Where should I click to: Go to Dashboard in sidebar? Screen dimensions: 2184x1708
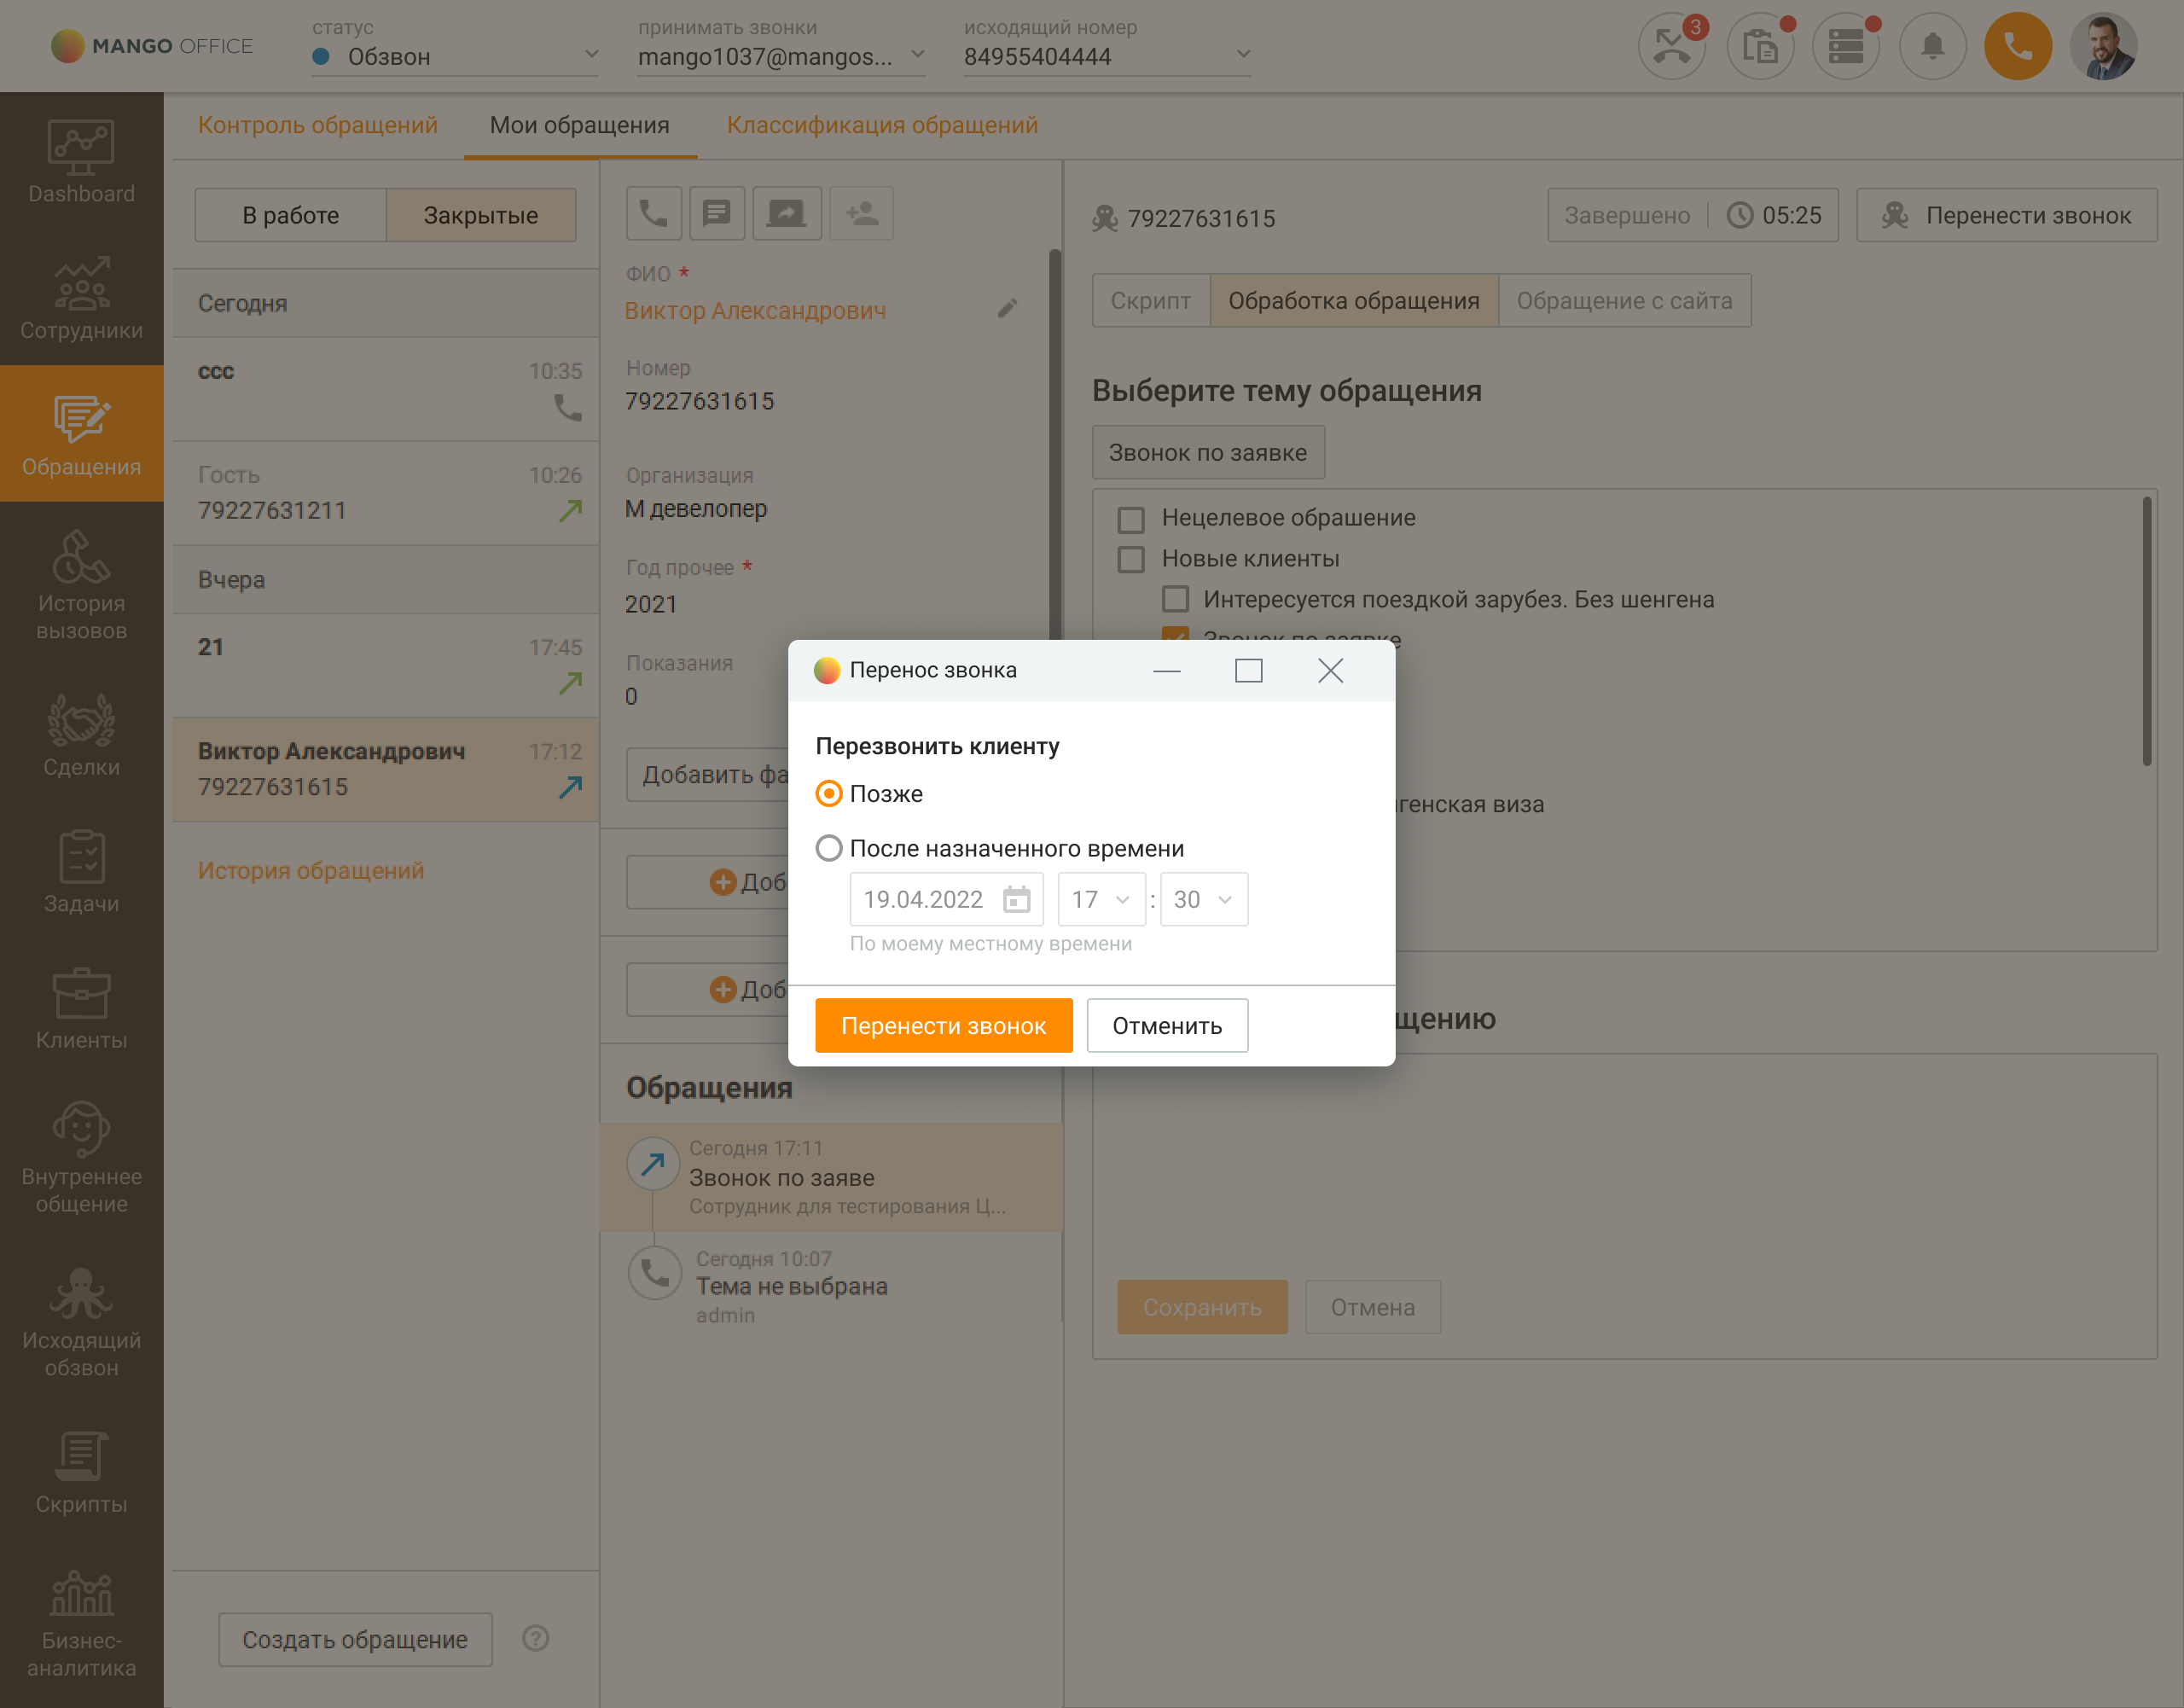pyautogui.click(x=82, y=161)
